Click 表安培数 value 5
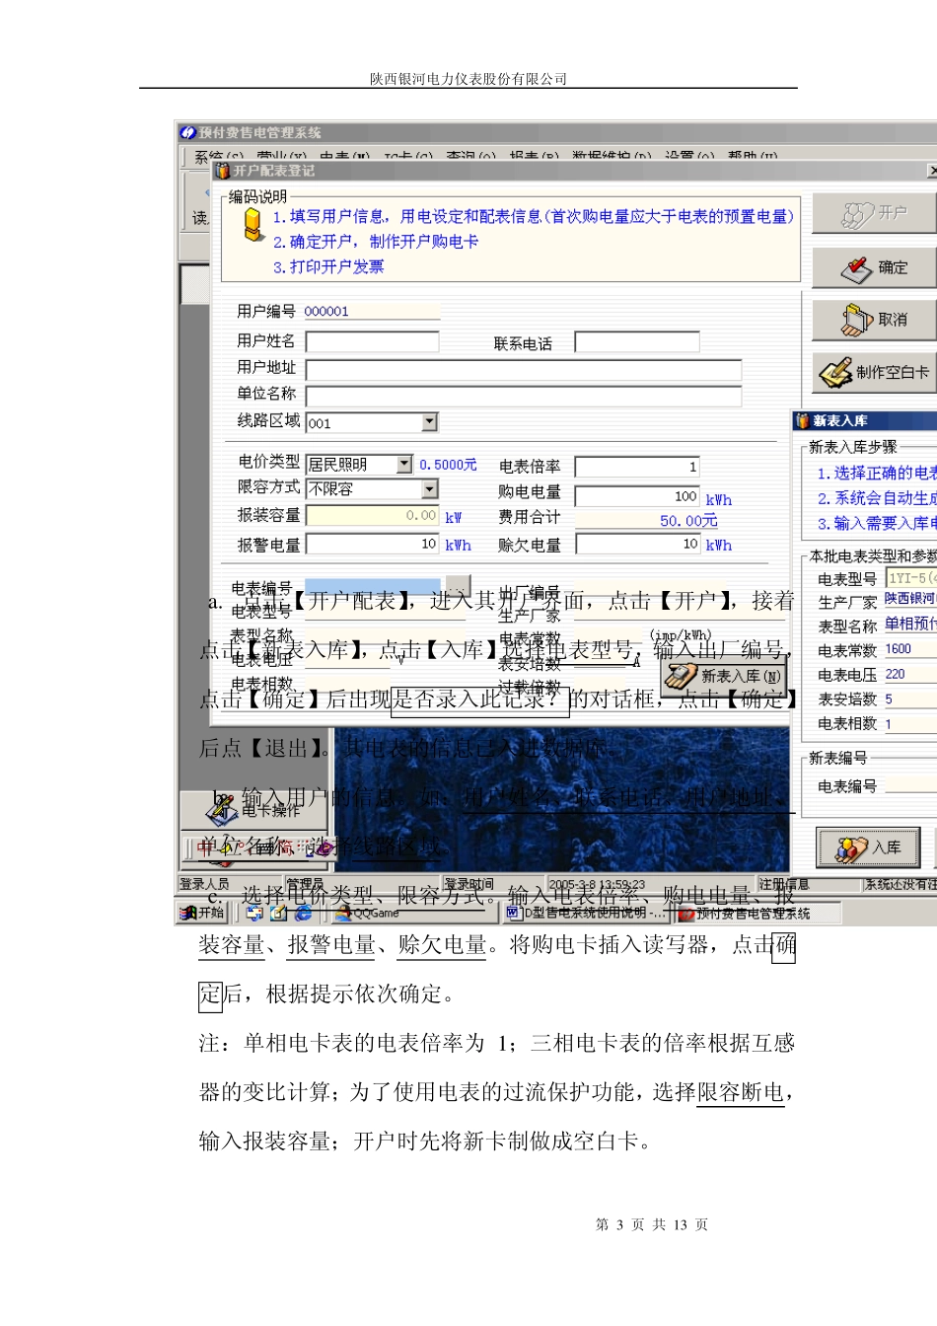937x1326 pixels. 910,699
